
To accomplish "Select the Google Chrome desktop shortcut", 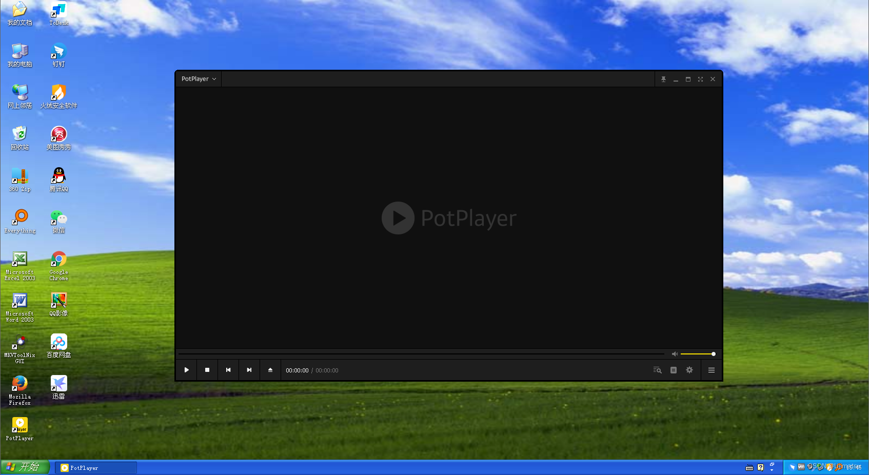I will tap(59, 266).
